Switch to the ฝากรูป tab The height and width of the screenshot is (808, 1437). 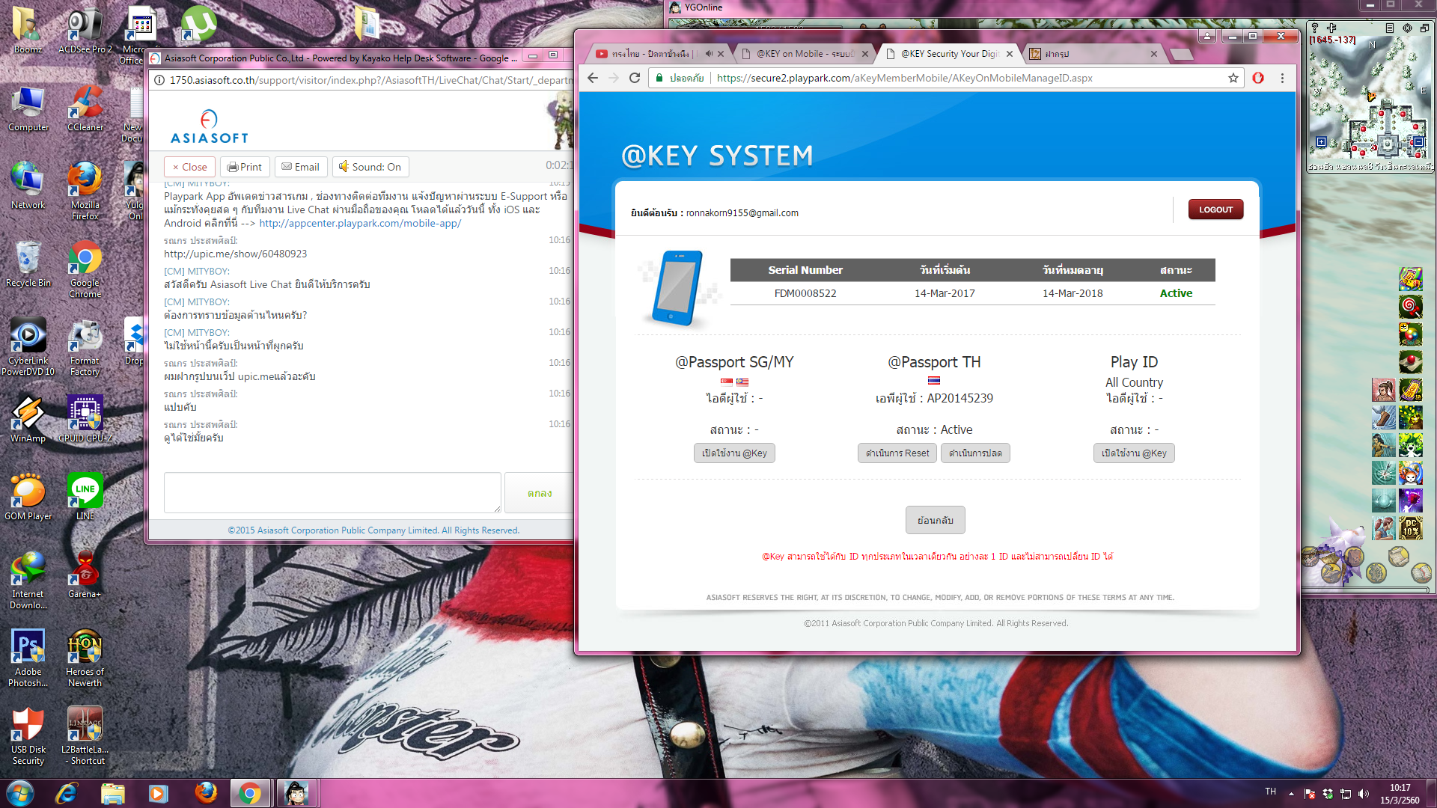[1057, 54]
